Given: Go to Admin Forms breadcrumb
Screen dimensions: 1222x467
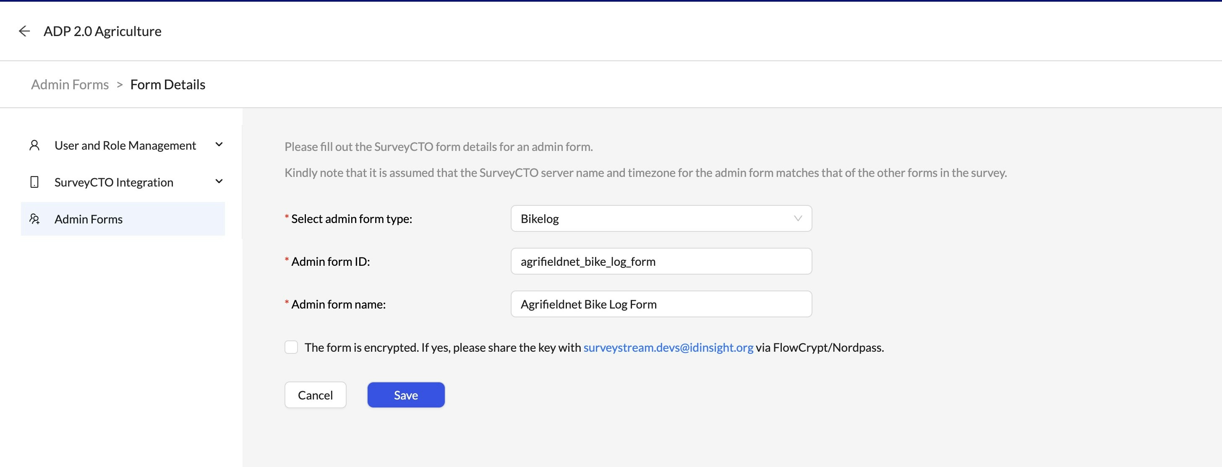Looking at the screenshot, I should 70,84.
